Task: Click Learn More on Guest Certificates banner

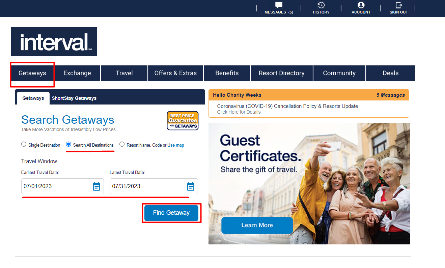Action: [x=257, y=225]
